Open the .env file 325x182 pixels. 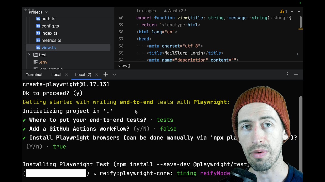coord(43,62)
